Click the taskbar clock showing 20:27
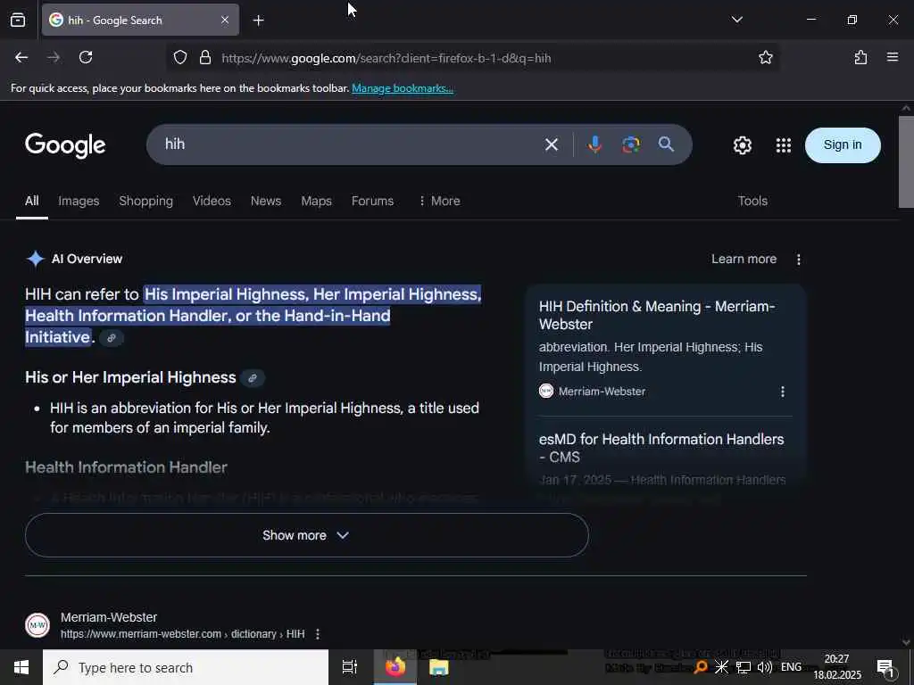The height and width of the screenshot is (685, 914). (837, 667)
